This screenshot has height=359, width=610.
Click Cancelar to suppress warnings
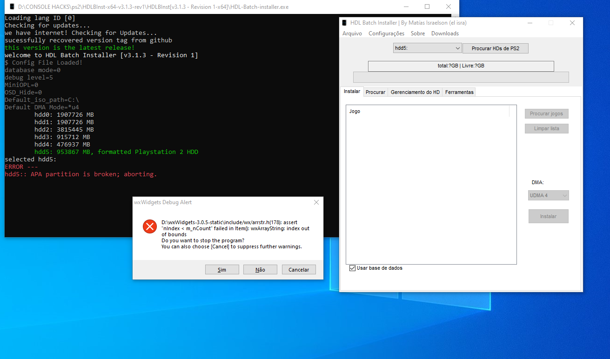(299, 270)
